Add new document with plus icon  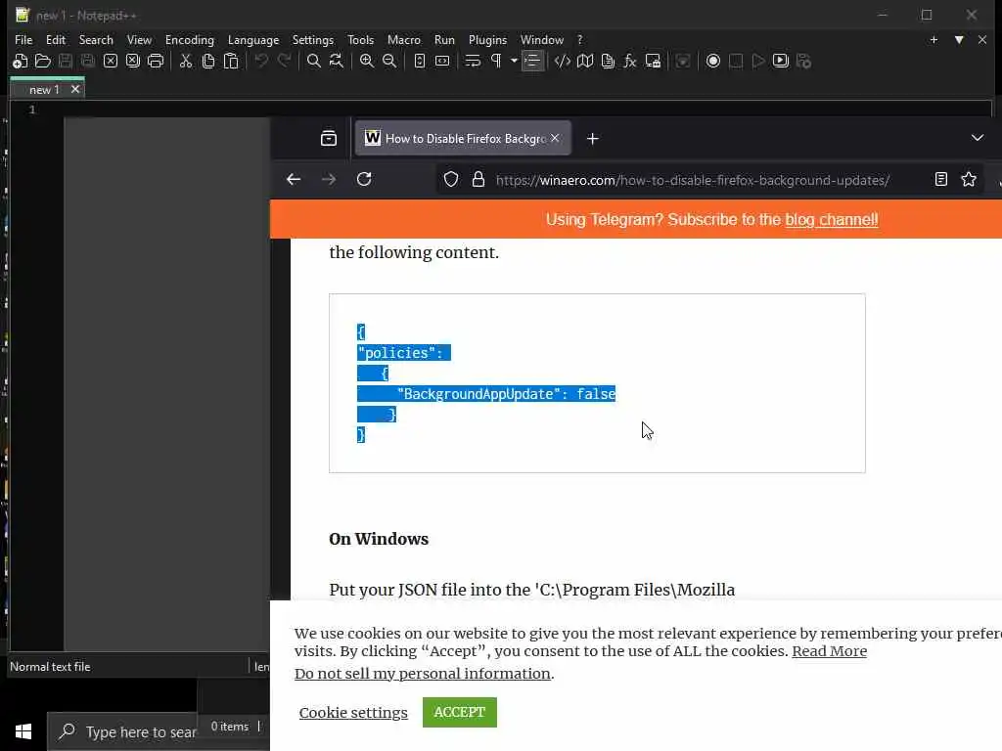(x=934, y=39)
